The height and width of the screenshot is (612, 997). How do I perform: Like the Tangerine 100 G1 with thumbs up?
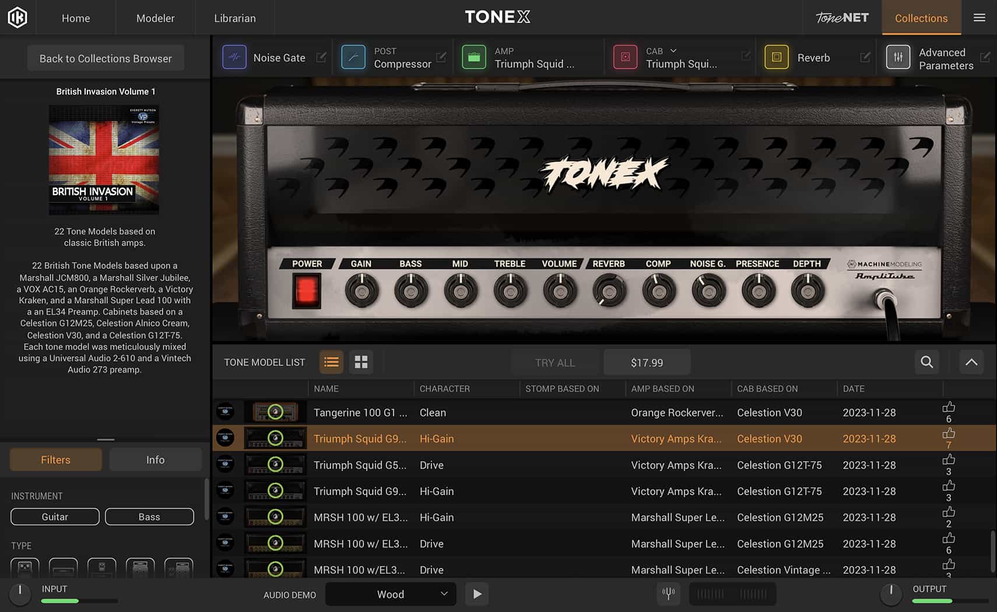coord(949,407)
